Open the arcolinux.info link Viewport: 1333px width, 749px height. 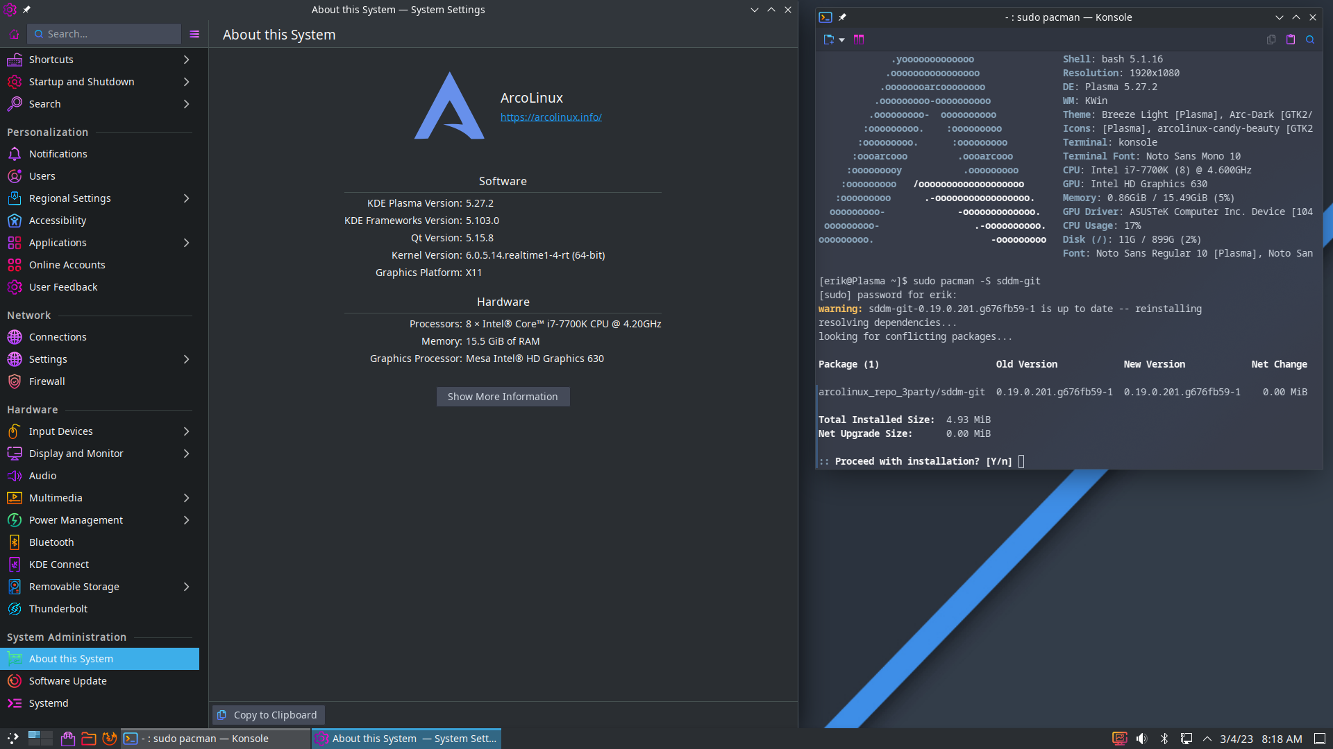(551, 117)
